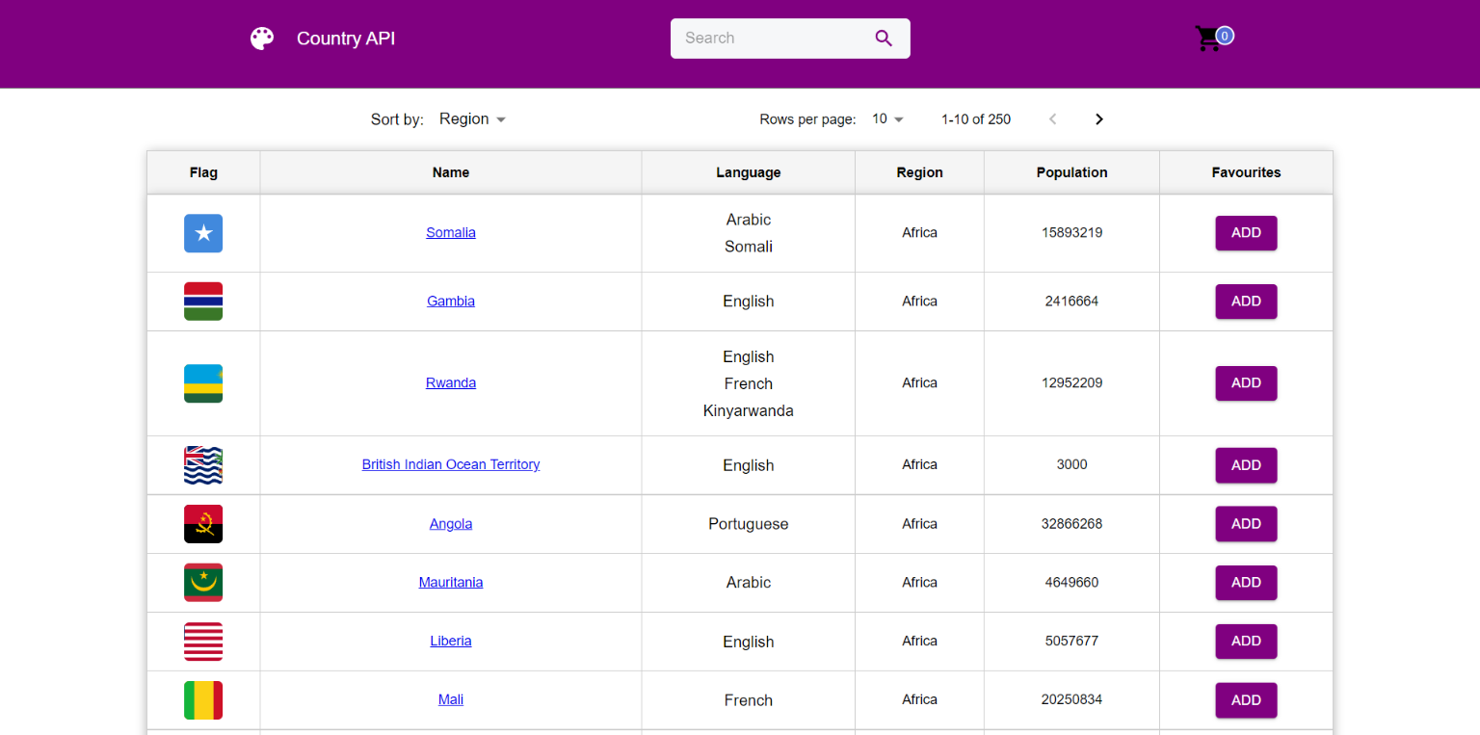Open the Rows per page dropdown
This screenshot has height=735, width=1480.
point(887,119)
